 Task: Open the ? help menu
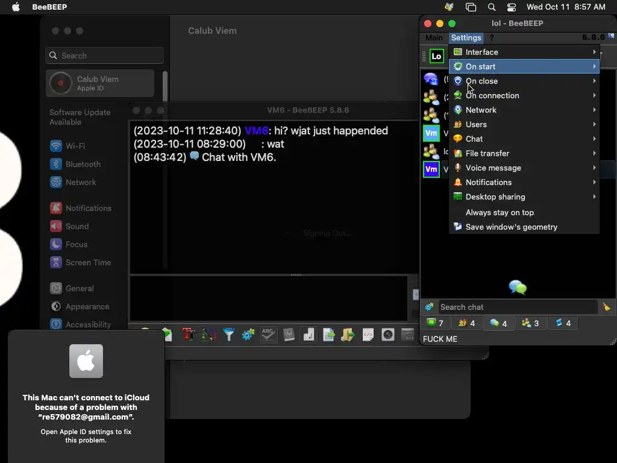pos(492,38)
